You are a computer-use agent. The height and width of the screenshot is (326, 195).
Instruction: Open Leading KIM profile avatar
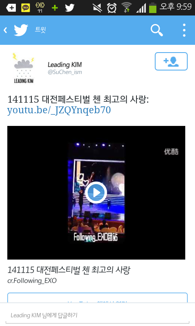[x=24, y=68]
